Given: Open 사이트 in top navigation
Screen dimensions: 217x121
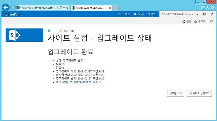Looking at the screenshot, I should pos(152,14).
